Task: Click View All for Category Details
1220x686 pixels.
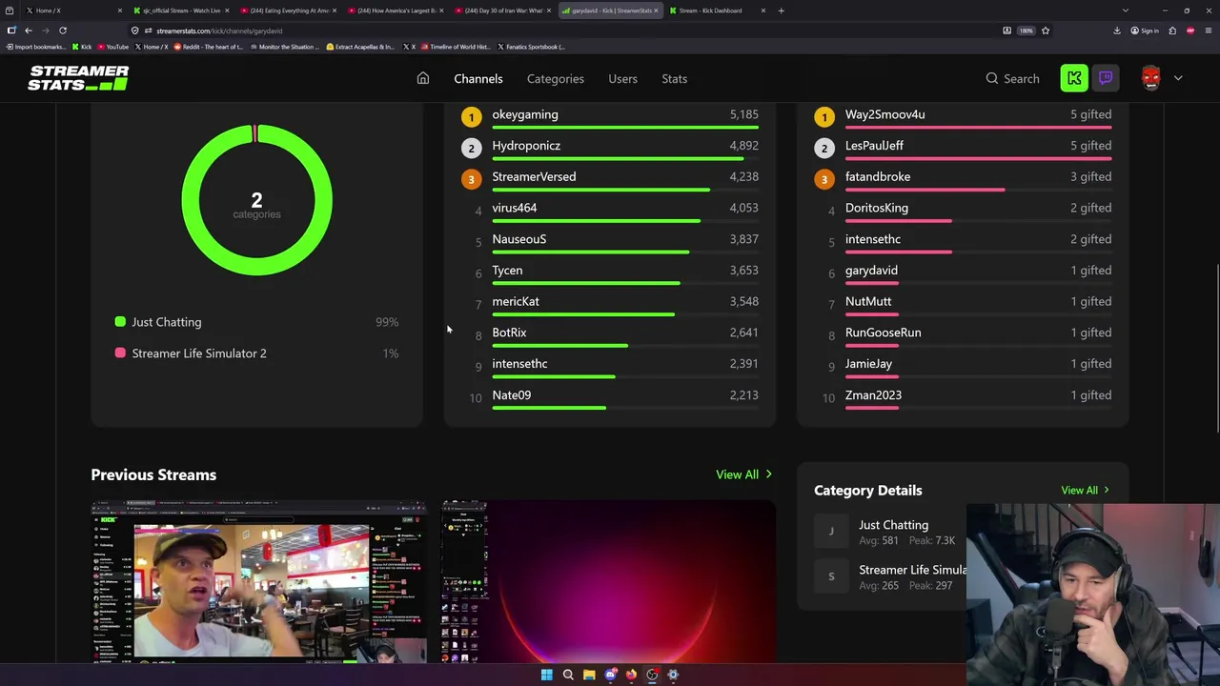Action: 1086,490
